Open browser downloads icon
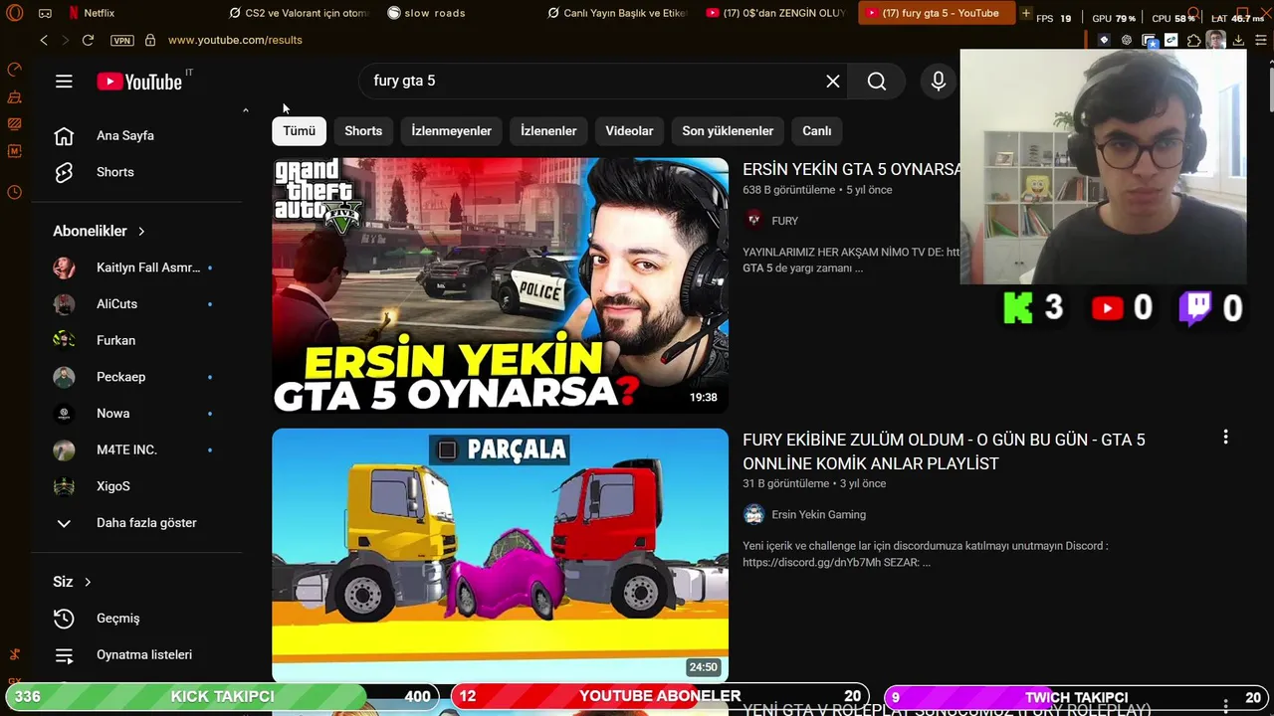 coord(1238,40)
